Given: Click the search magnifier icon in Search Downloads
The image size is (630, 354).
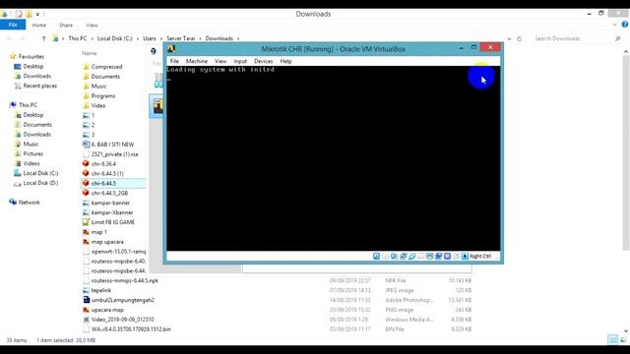Looking at the screenshot, I should pos(617,38).
